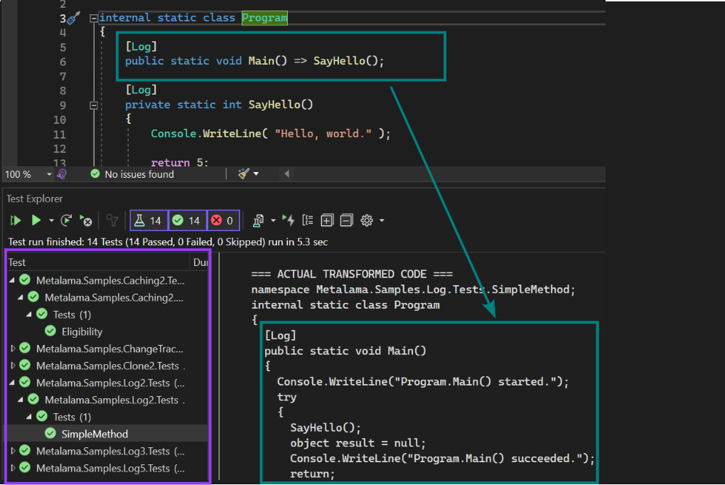The width and height of the screenshot is (725, 485).
Task: Click passed status icon beside SimpleMethod
Action: (x=50, y=434)
